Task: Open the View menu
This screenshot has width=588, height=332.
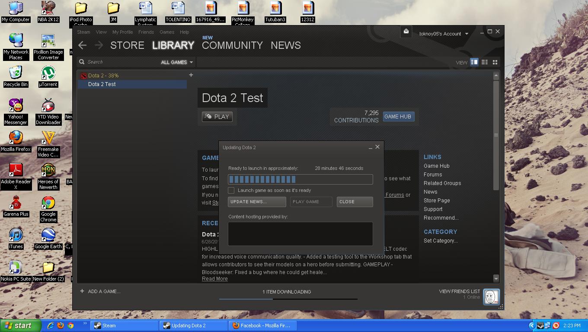Action: (x=101, y=32)
